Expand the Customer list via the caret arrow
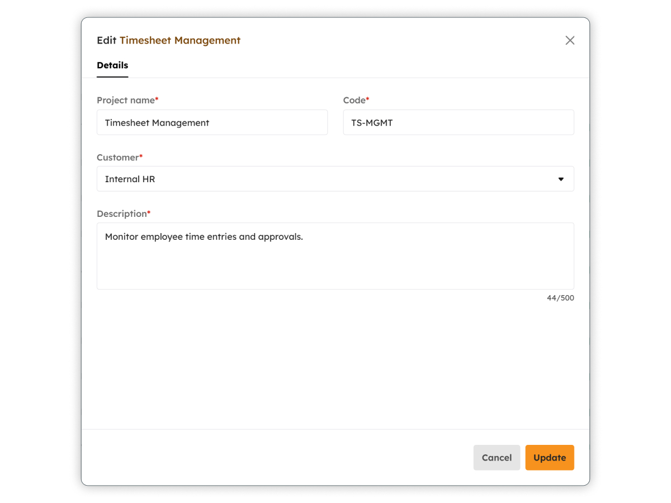 [561, 179]
